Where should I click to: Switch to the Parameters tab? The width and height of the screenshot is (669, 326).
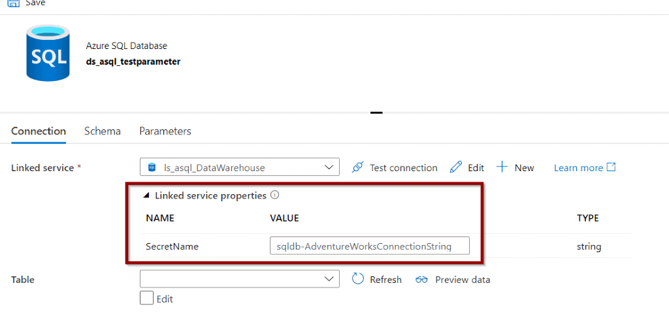(x=165, y=131)
